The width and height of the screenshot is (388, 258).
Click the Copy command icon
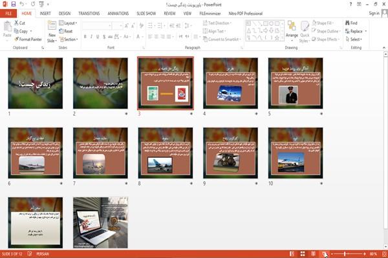[x=16, y=31]
